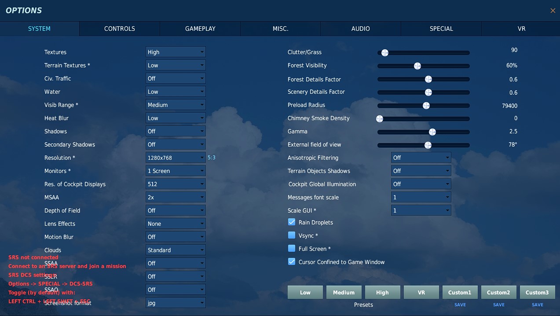Click SAVE under Custom3
The width and height of the screenshot is (560, 316).
538,305
